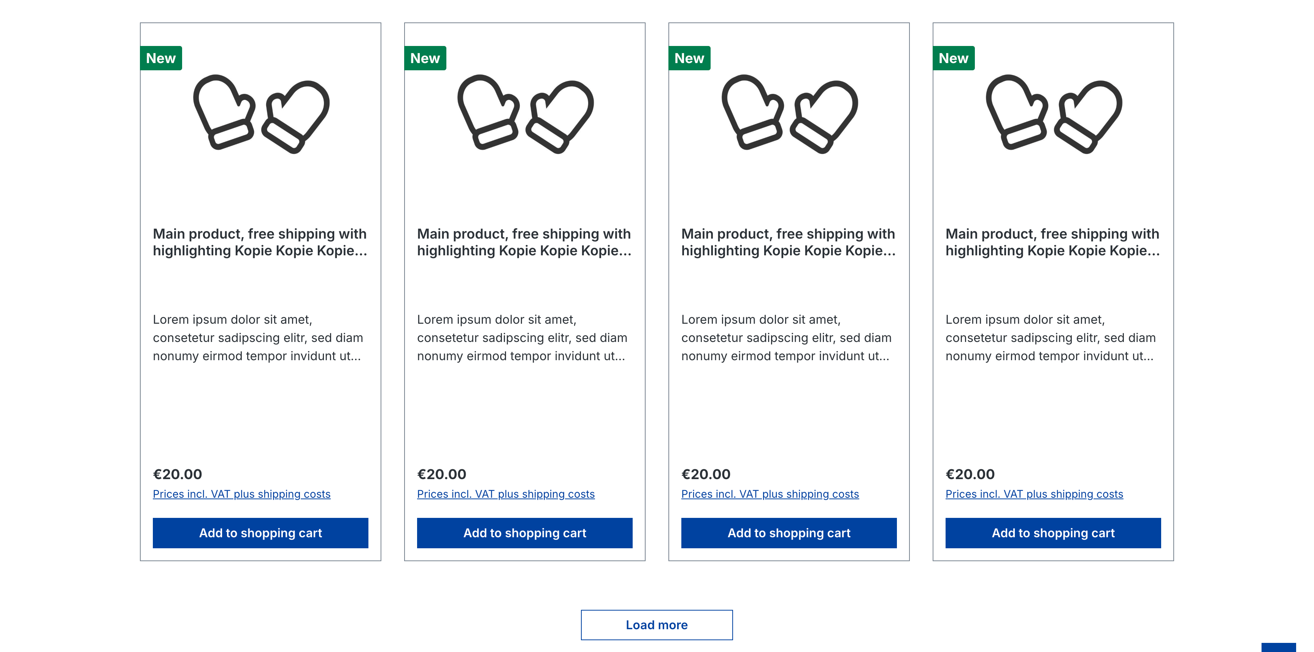Image resolution: width=1314 pixels, height=652 pixels.
Task: Click the blue button at bottom-right corner
Action: tap(1278, 647)
